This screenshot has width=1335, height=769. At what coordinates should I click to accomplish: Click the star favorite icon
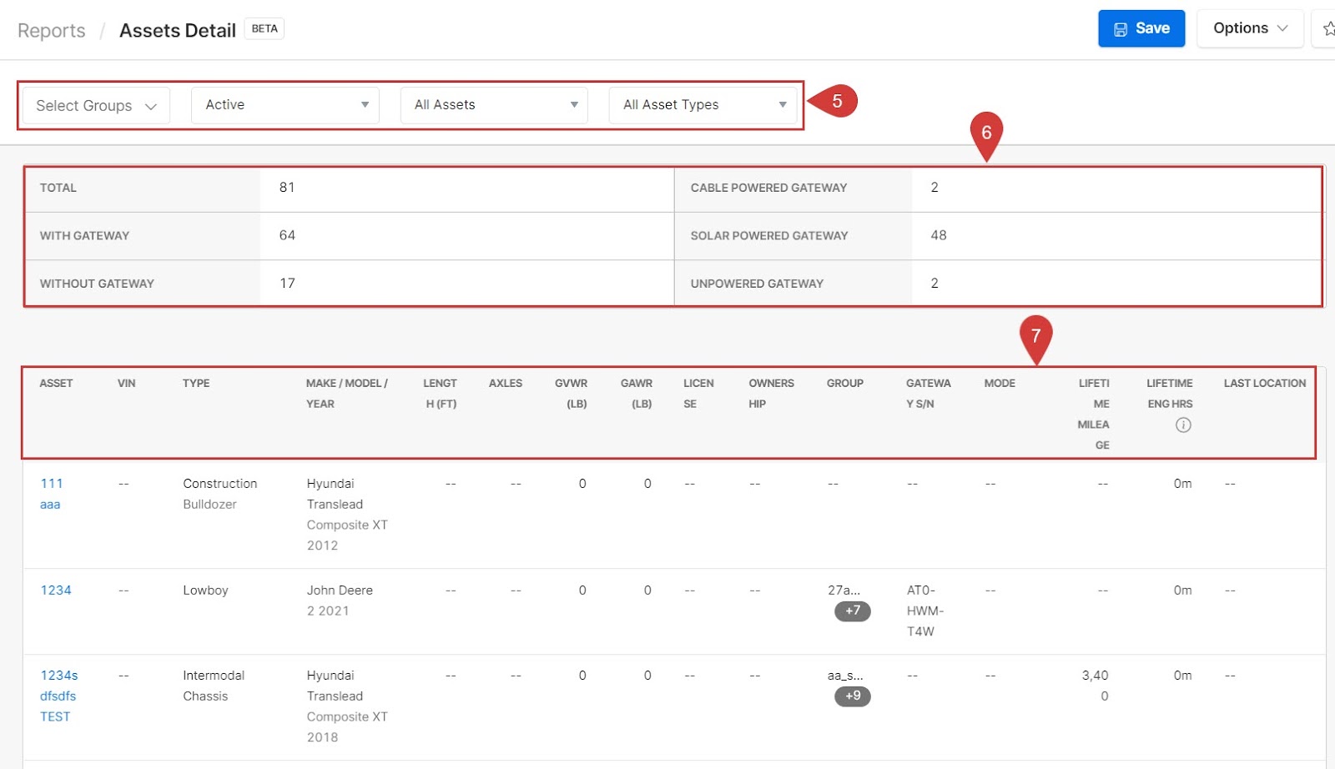(x=1327, y=29)
